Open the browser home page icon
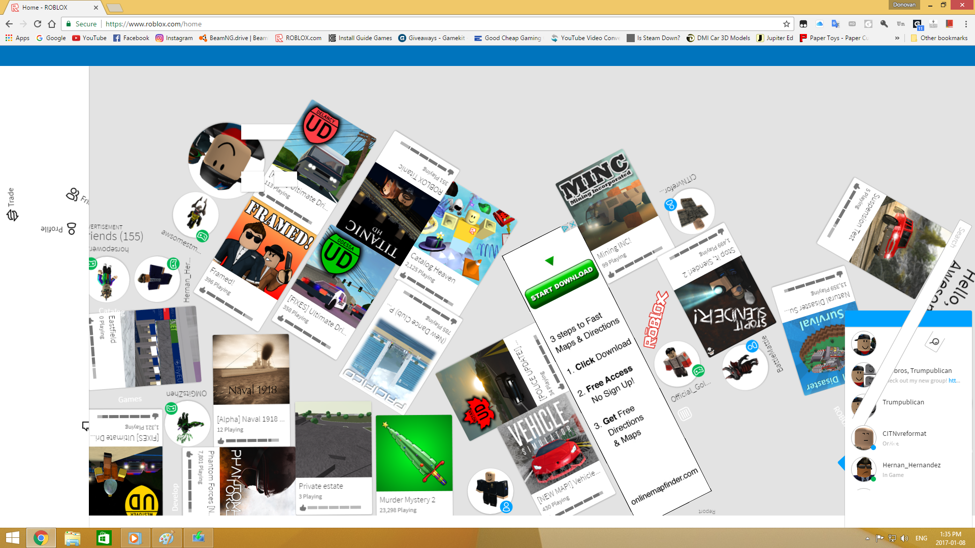The width and height of the screenshot is (975, 548). coord(52,24)
